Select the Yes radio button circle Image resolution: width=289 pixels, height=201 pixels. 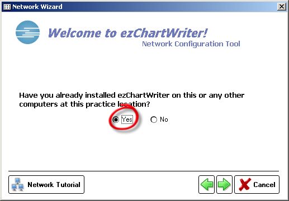coord(116,119)
